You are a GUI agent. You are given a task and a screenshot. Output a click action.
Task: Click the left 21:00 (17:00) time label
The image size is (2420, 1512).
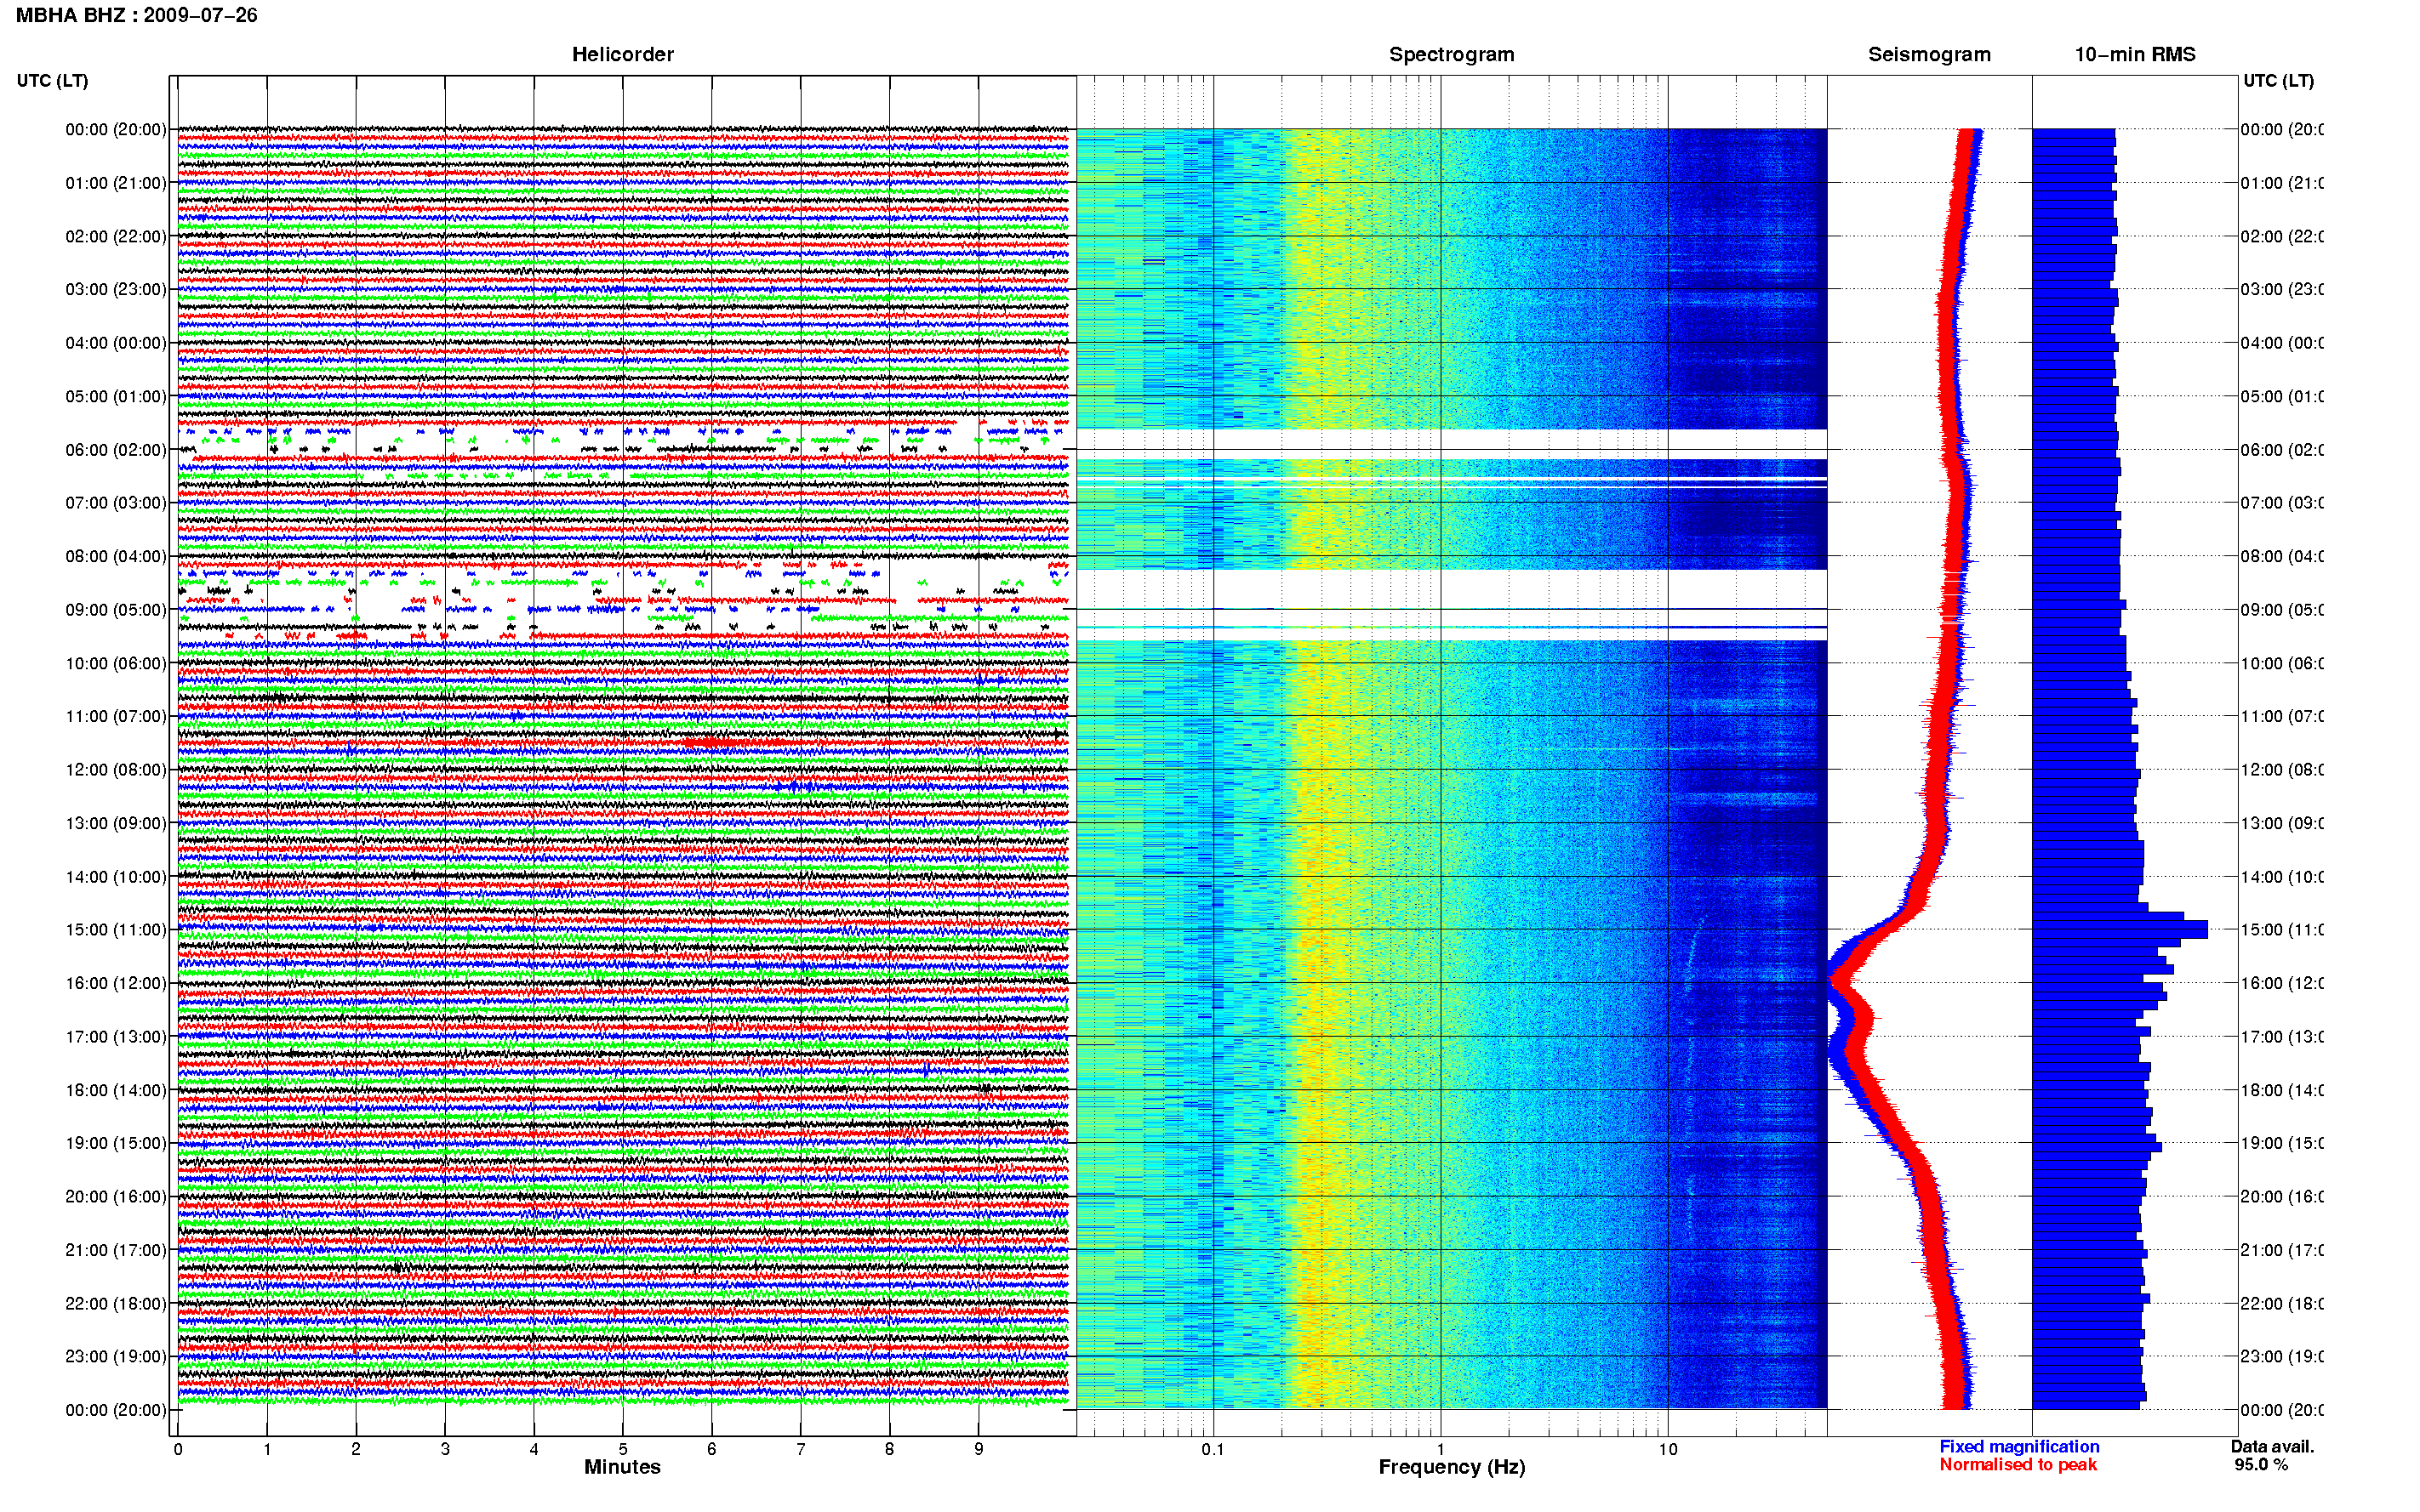tap(116, 1250)
